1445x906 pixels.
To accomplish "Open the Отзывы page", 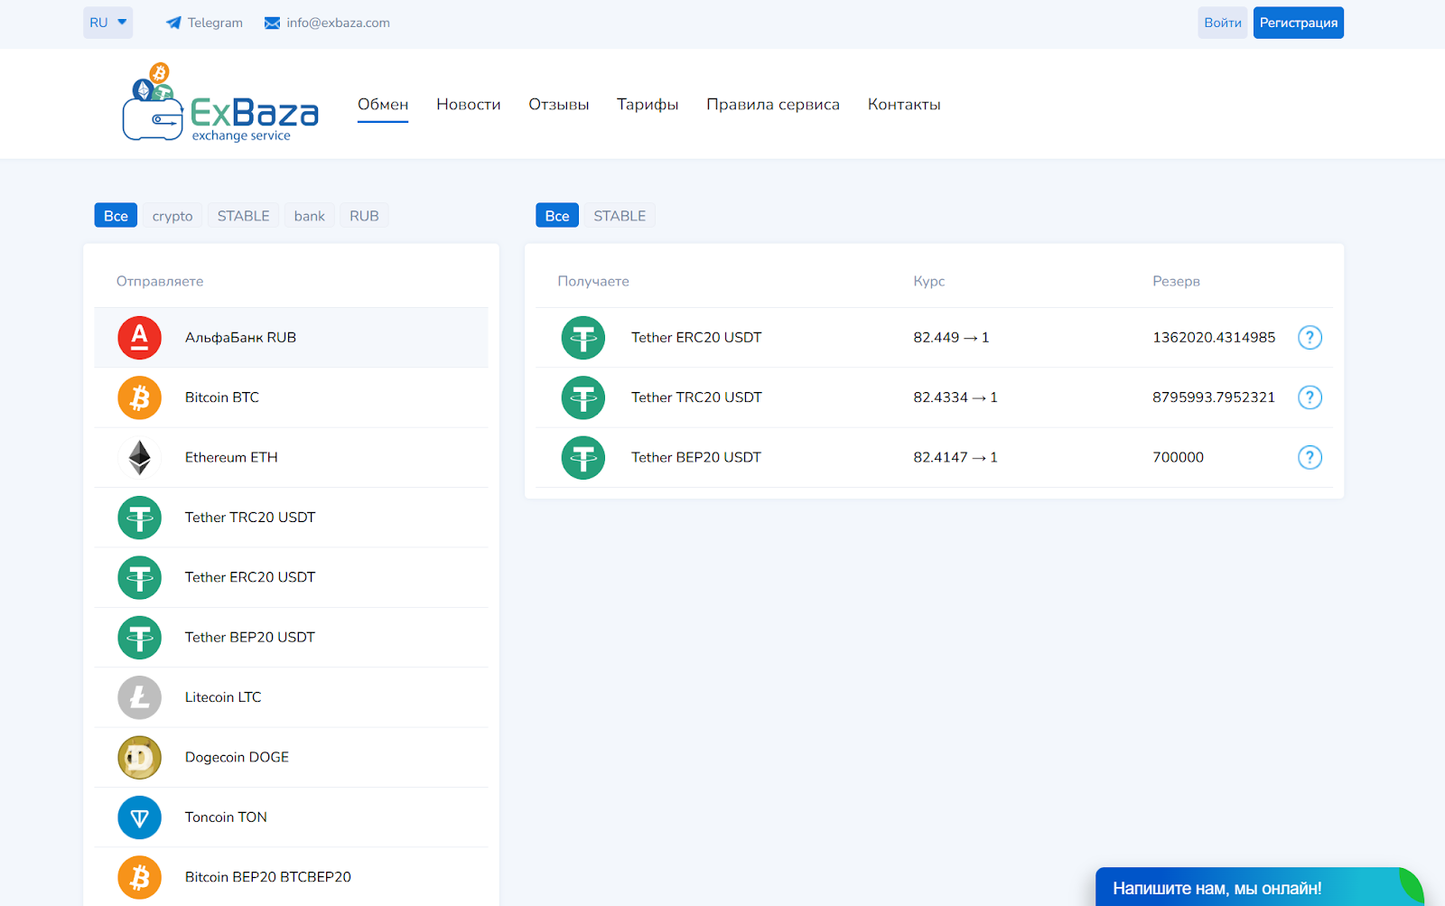I will tap(559, 105).
